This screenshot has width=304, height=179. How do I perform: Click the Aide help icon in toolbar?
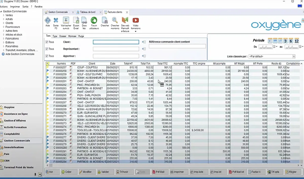coord(48,21)
